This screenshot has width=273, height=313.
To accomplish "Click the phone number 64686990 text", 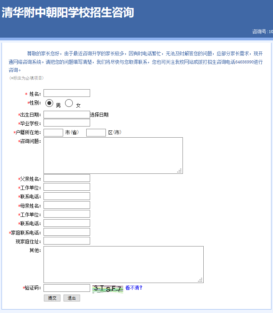I will [245, 62].
